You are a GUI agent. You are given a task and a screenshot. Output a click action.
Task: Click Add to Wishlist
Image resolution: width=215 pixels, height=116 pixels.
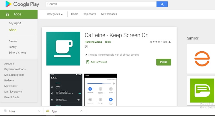99,62
